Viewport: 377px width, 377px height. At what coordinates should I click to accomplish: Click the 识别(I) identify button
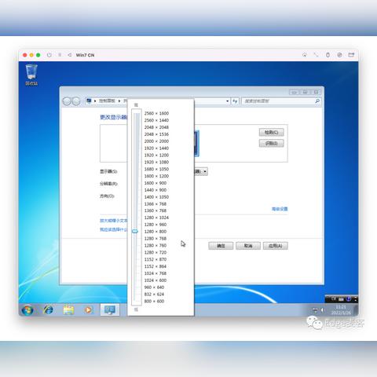coord(271,144)
